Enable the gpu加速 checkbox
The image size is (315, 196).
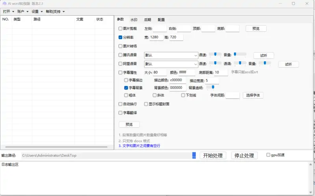268,155
